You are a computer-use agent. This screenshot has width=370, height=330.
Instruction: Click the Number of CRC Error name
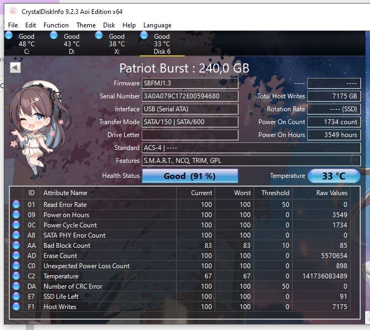[x=73, y=286]
